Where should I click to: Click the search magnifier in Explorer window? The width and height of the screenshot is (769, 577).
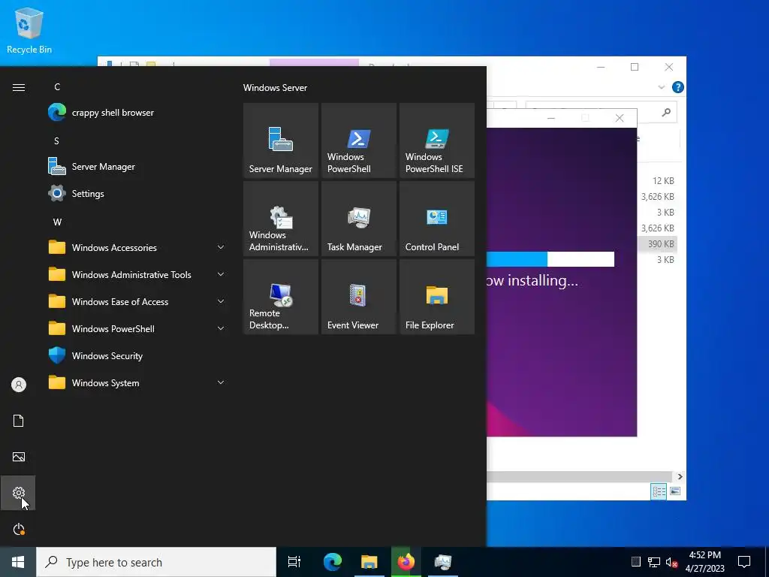(666, 113)
